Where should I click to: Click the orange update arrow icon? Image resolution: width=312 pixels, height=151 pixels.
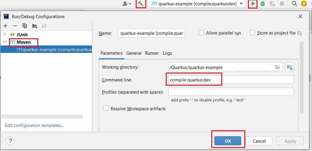304,4
